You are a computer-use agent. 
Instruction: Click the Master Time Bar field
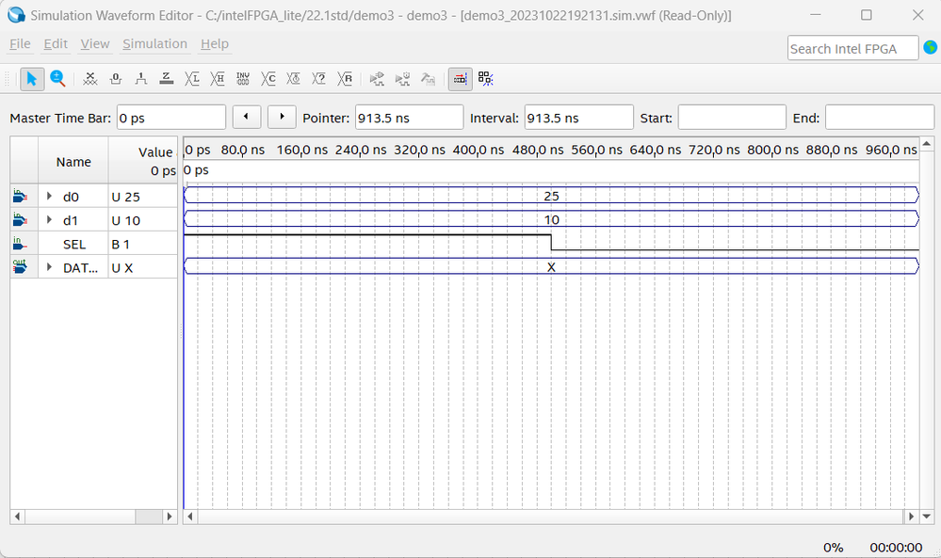click(x=171, y=118)
